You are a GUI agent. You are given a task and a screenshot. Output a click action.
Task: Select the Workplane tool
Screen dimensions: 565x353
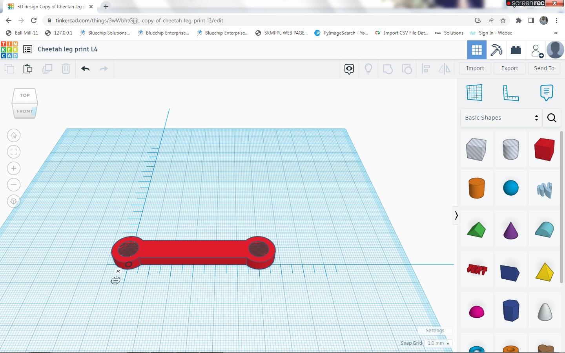click(474, 93)
